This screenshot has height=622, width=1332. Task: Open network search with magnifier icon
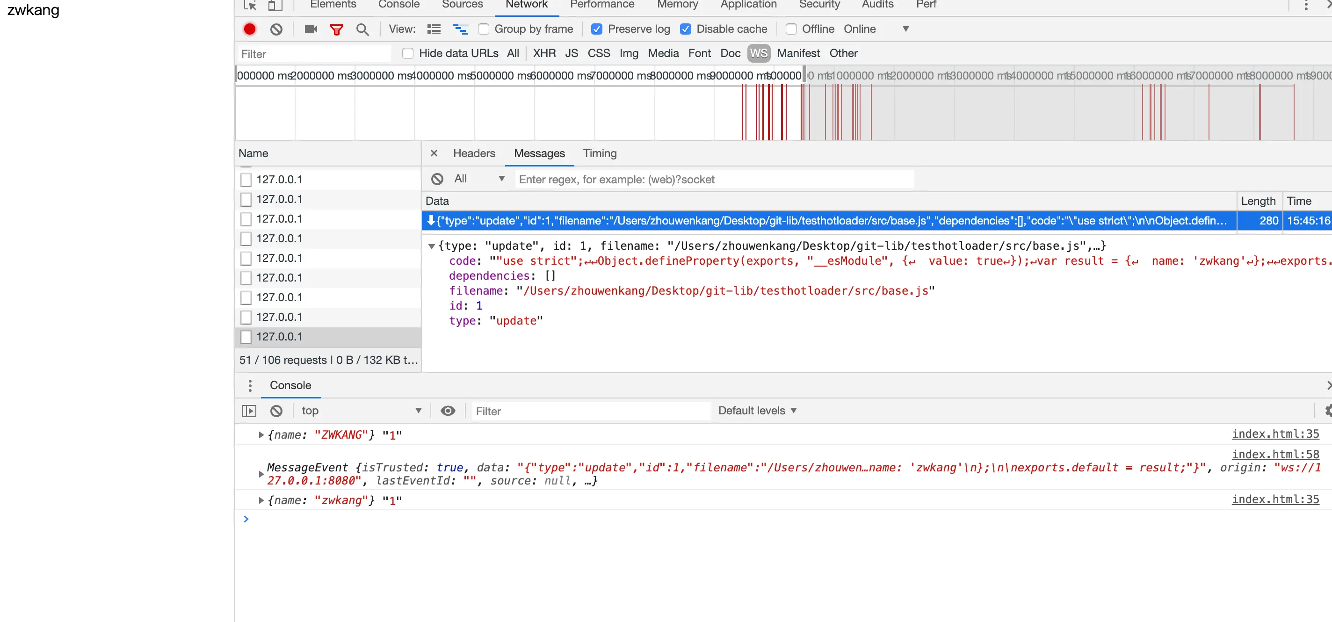(x=362, y=29)
